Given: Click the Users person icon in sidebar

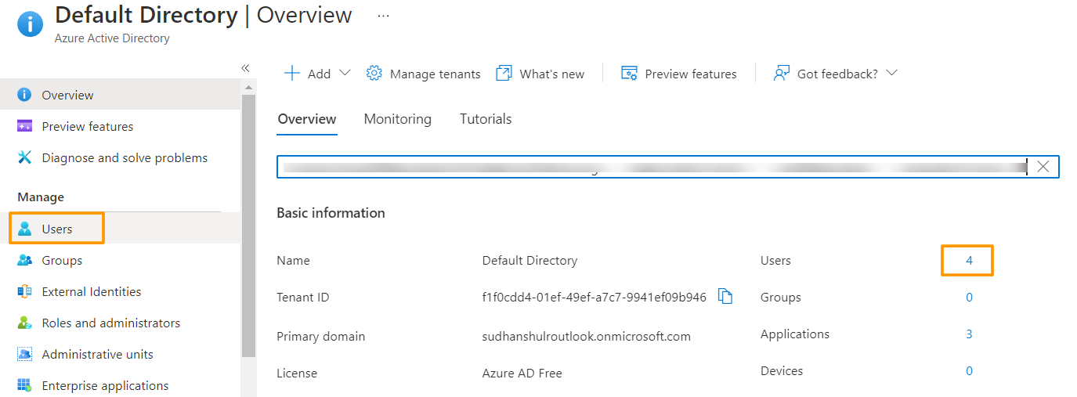Looking at the screenshot, I should [x=24, y=229].
